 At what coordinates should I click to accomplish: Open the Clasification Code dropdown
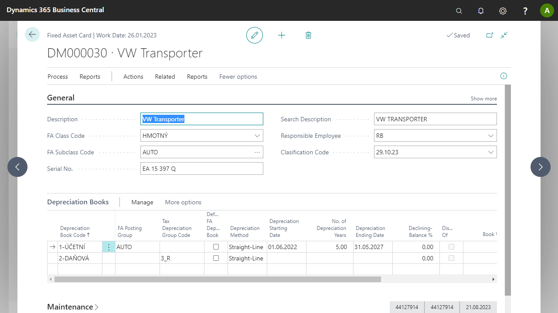(x=490, y=152)
